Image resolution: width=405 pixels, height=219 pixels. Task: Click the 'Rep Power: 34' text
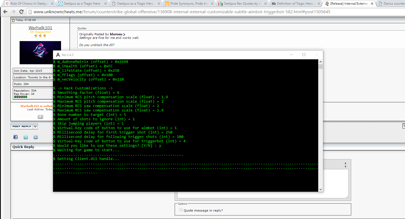(24, 94)
